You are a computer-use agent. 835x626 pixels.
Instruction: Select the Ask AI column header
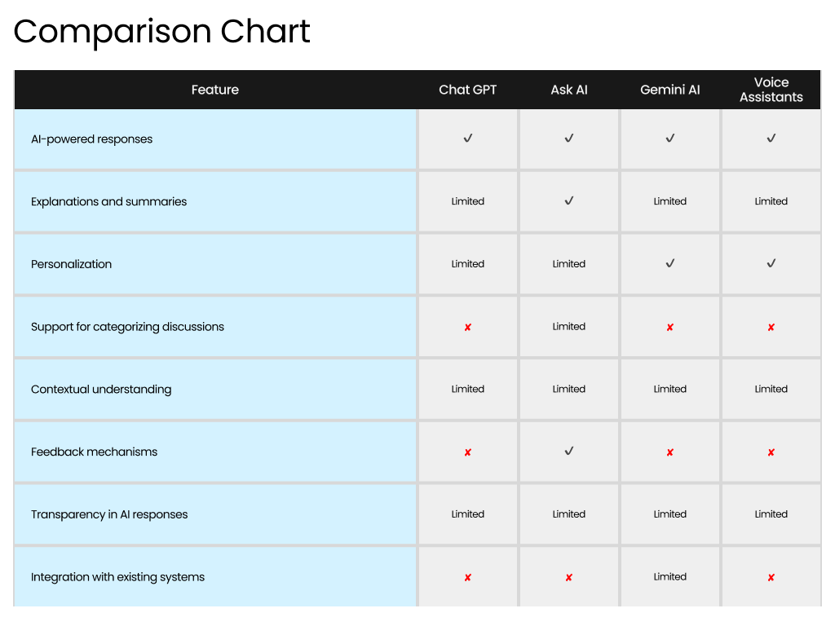[569, 90]
